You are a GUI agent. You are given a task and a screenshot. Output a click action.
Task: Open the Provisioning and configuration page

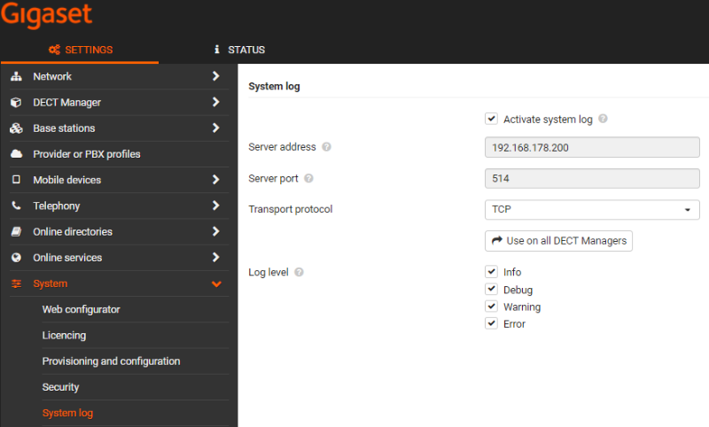[x=112, y=361]
